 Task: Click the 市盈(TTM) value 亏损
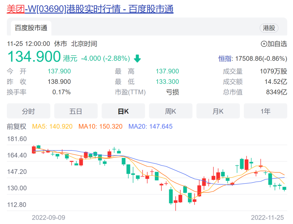coord(172,92)
